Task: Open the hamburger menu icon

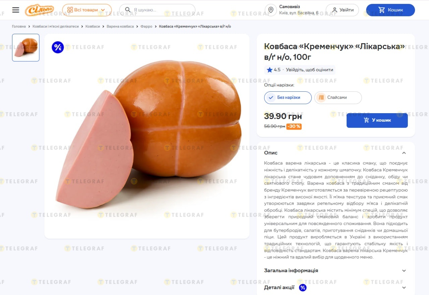Action: (x=16, y=10)
